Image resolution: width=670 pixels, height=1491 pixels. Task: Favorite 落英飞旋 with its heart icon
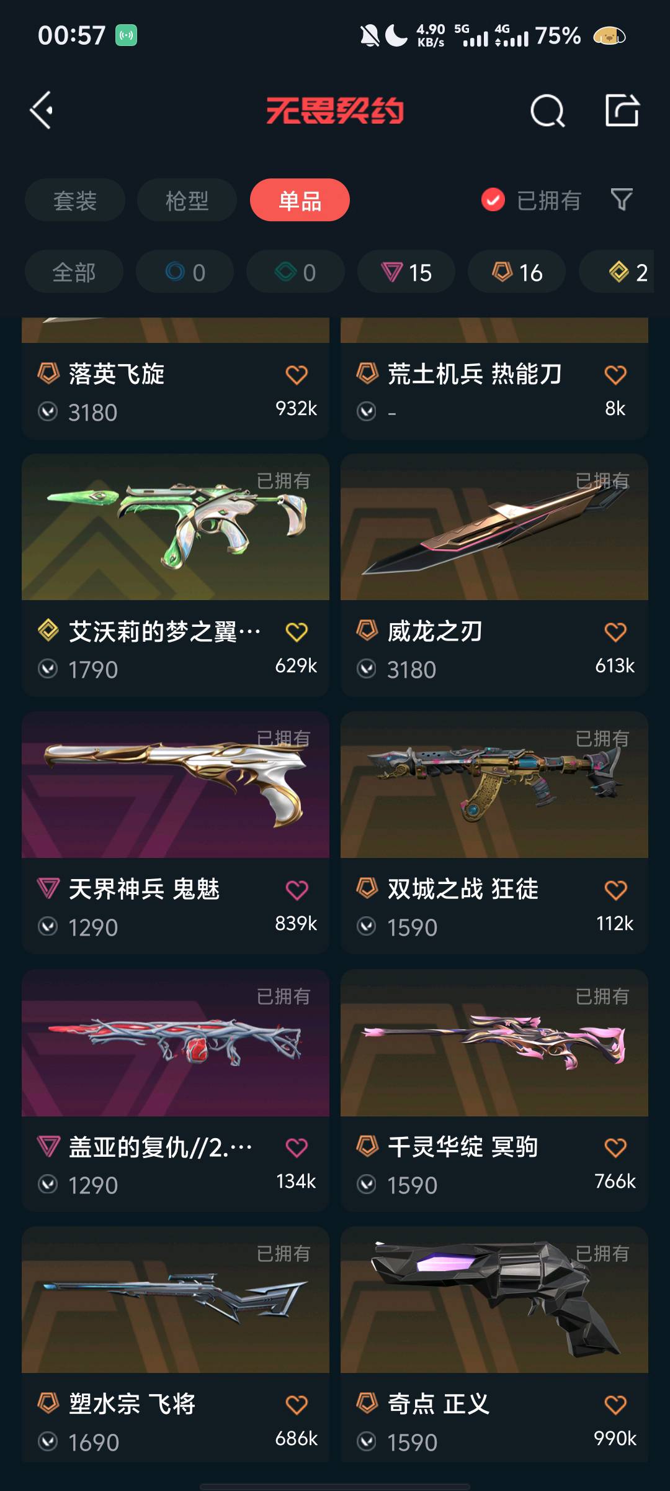(297, 375)
